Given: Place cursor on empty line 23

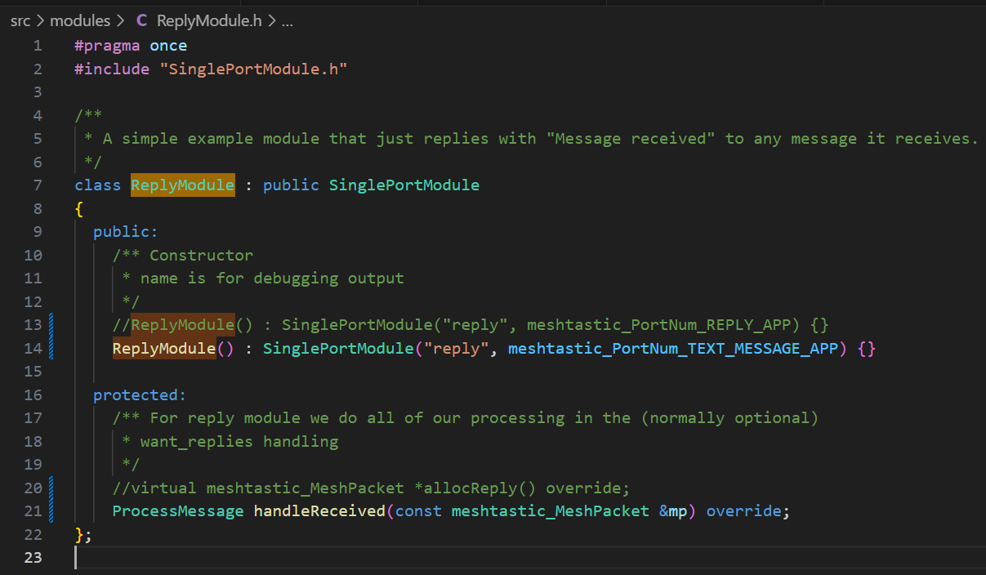Looking at the screenshot, I should pos(245,558).
